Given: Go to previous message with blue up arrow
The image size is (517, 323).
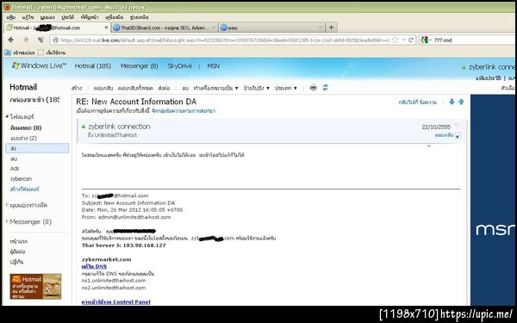Looking at the screenshot, I should (461, 102).
